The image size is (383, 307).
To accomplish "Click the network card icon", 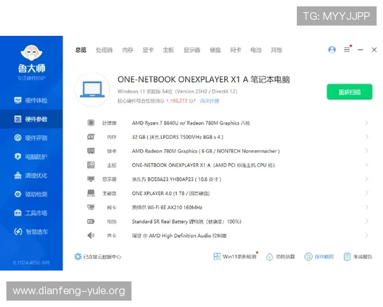I will [x=91, y=207].
